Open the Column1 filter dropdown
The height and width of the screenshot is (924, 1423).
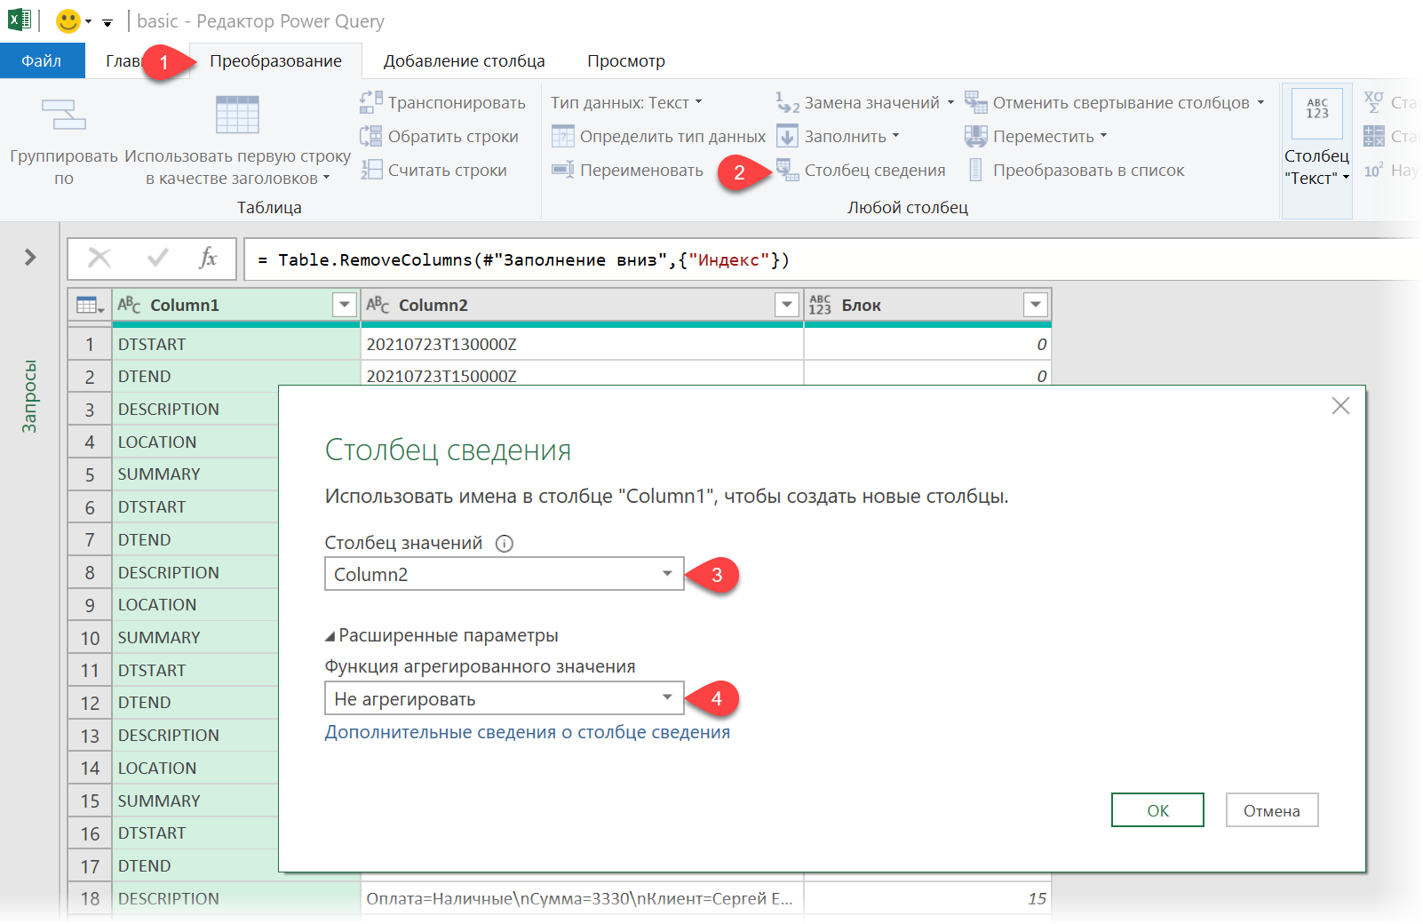[345, 305]
